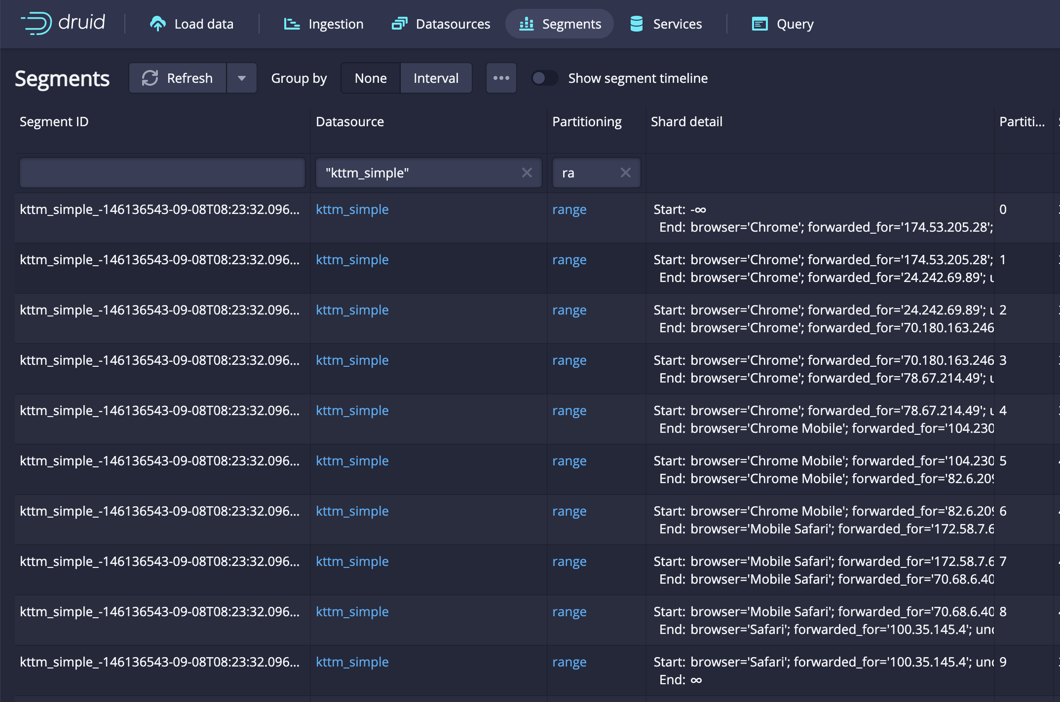This screenshot has height=702, width=1060.
Task: Open kttm_simple link in first row
Action: [x=352, y=209]
